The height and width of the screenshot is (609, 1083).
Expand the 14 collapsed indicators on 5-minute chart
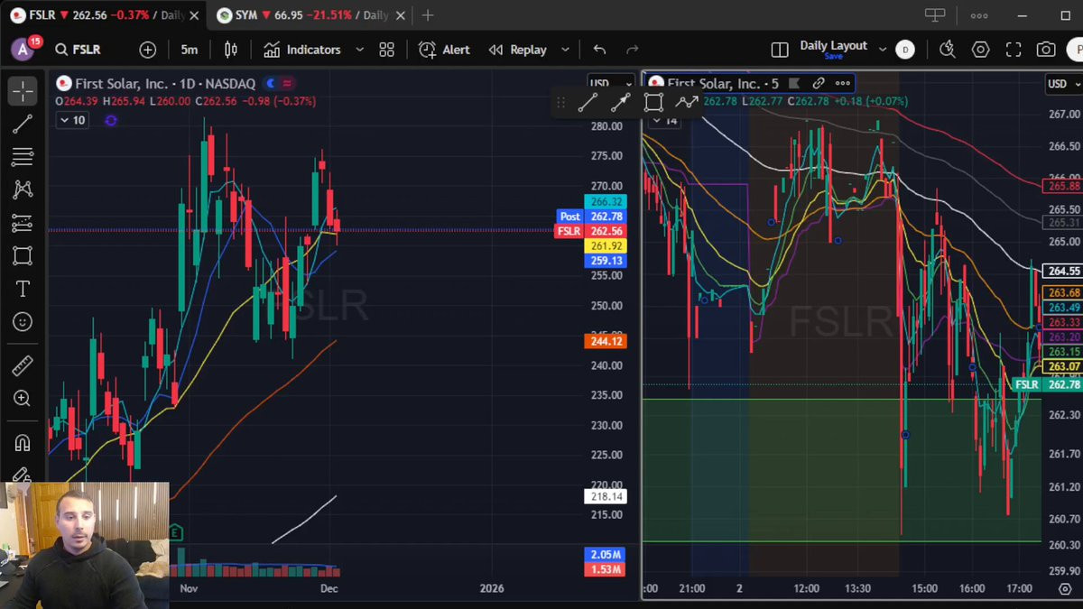[665, 120]
